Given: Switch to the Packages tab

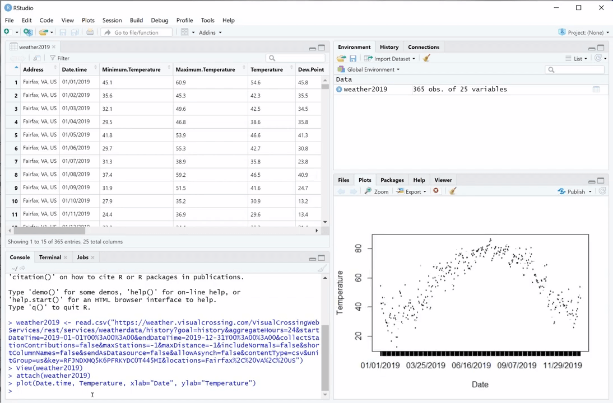Looking at the screenshot, I should pos(392,180).
